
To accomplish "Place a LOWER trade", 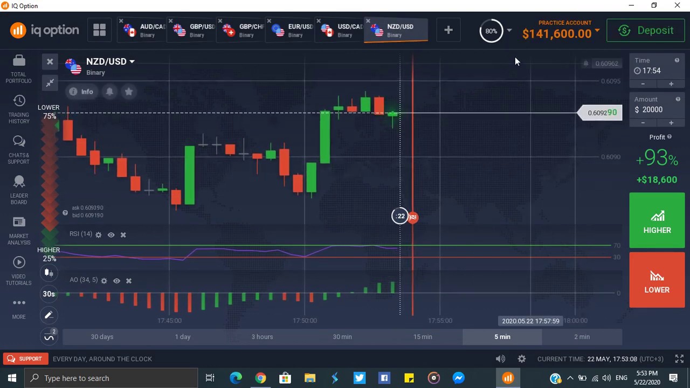I will (657, 280).
